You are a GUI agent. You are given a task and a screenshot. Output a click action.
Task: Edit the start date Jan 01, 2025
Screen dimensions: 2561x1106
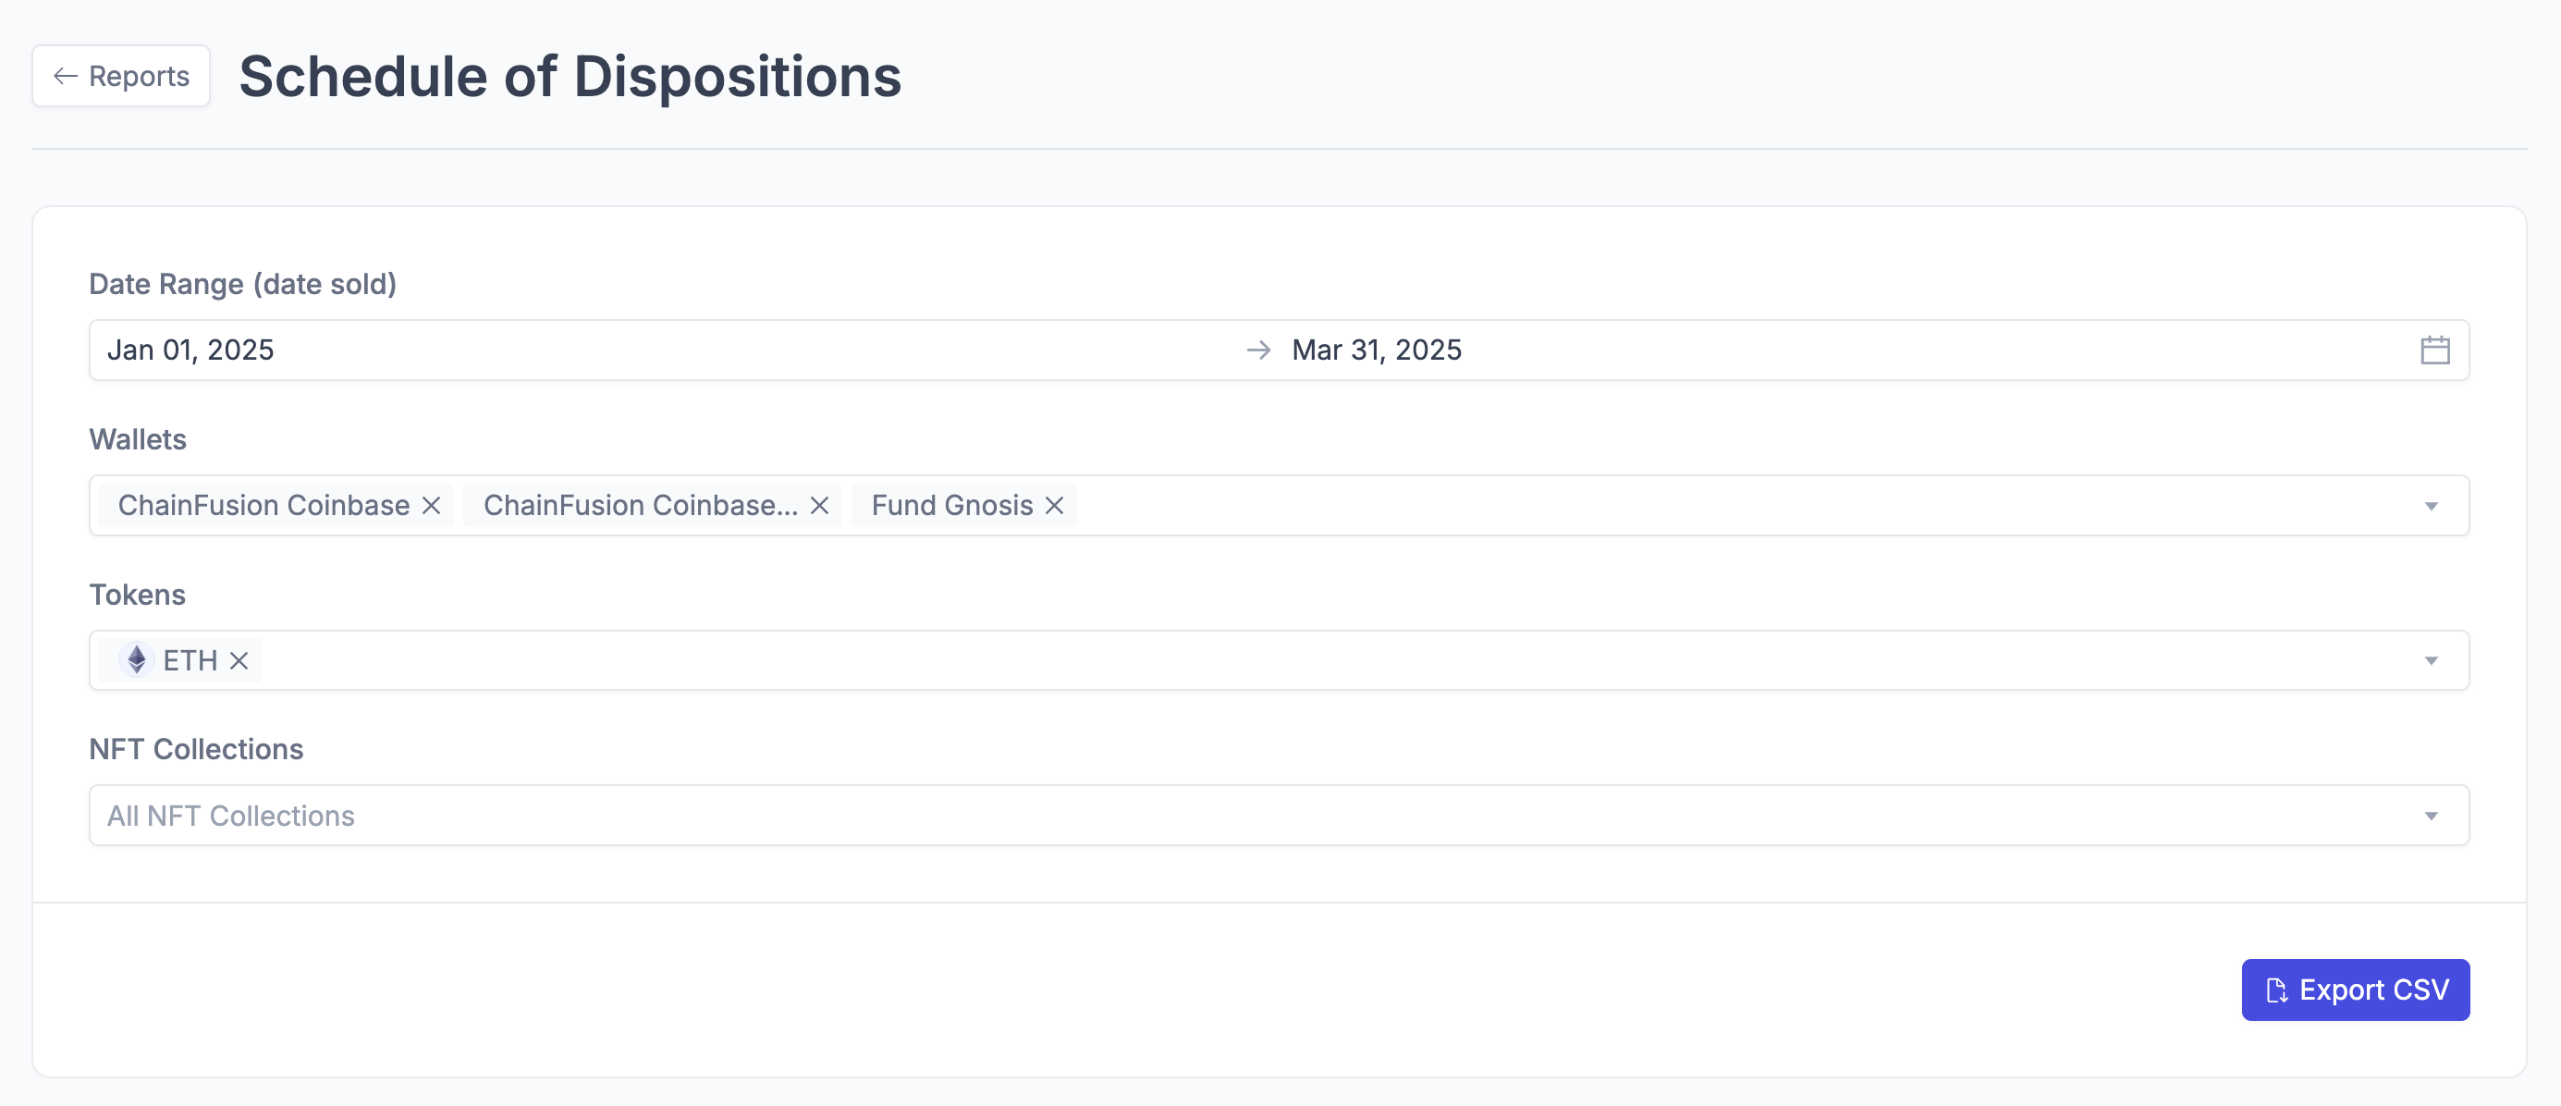[190, 350]
